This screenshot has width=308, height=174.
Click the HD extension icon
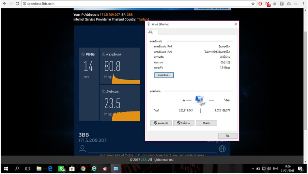[296, 4]
